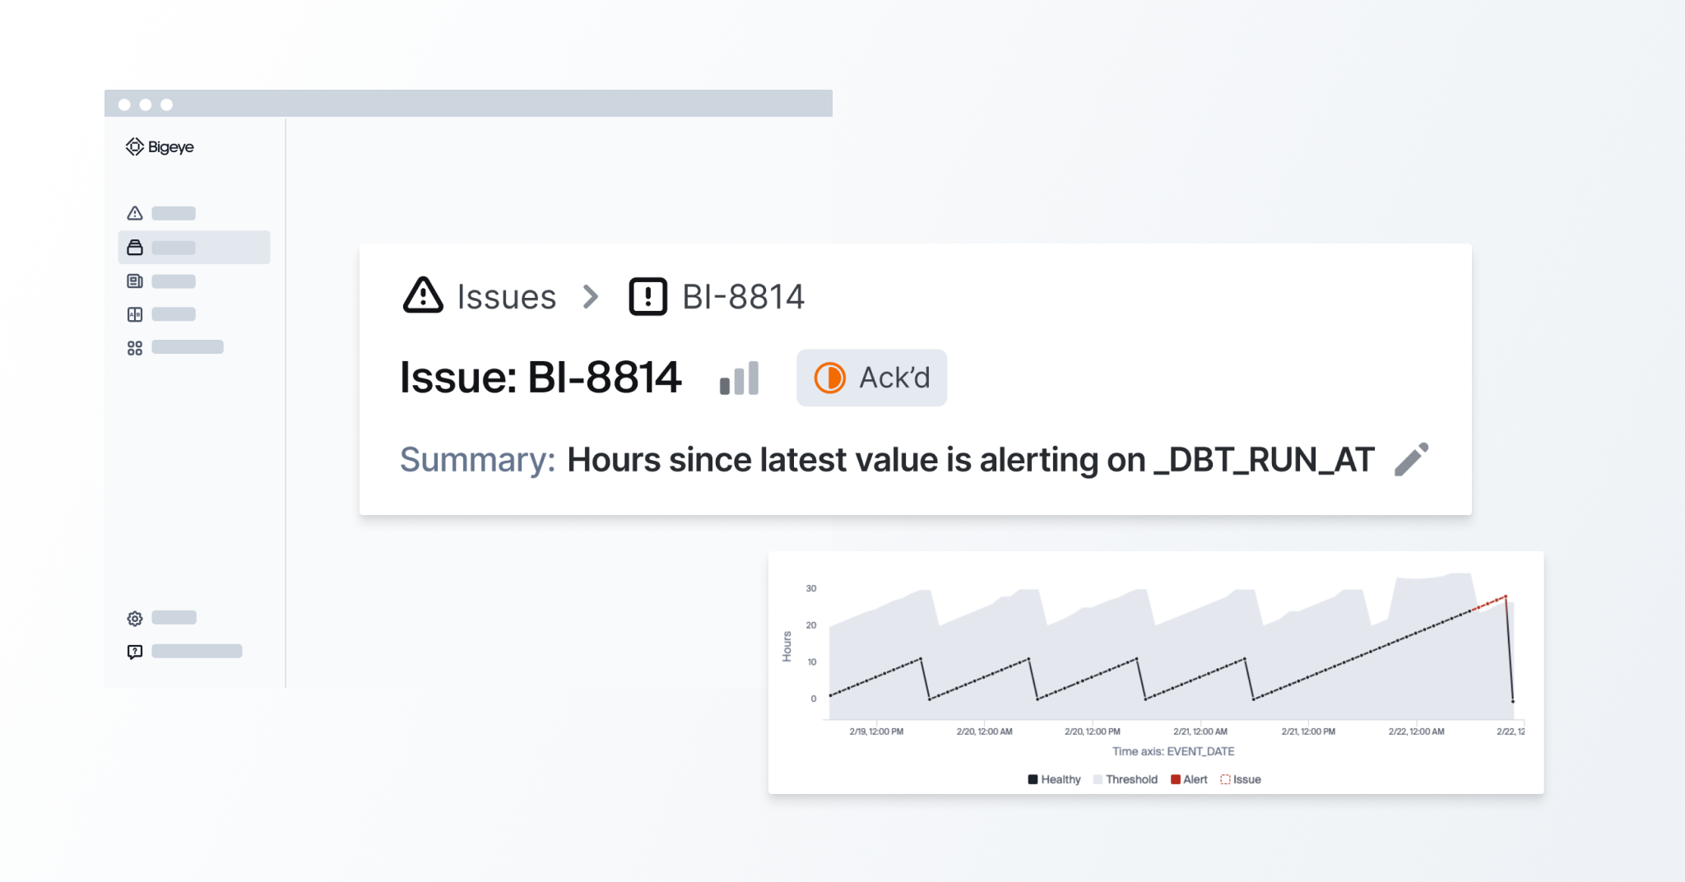The width and height of the screenshot is (1685, 882).
Task: Click the breadcrumb chevron between Issues and BI-8814
Action: click(590, 297)
